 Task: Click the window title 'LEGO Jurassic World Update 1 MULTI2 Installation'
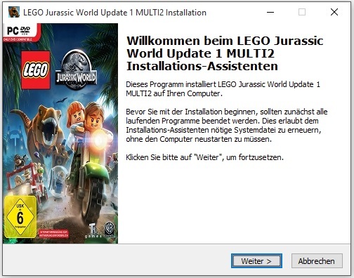tap(114, 13)
